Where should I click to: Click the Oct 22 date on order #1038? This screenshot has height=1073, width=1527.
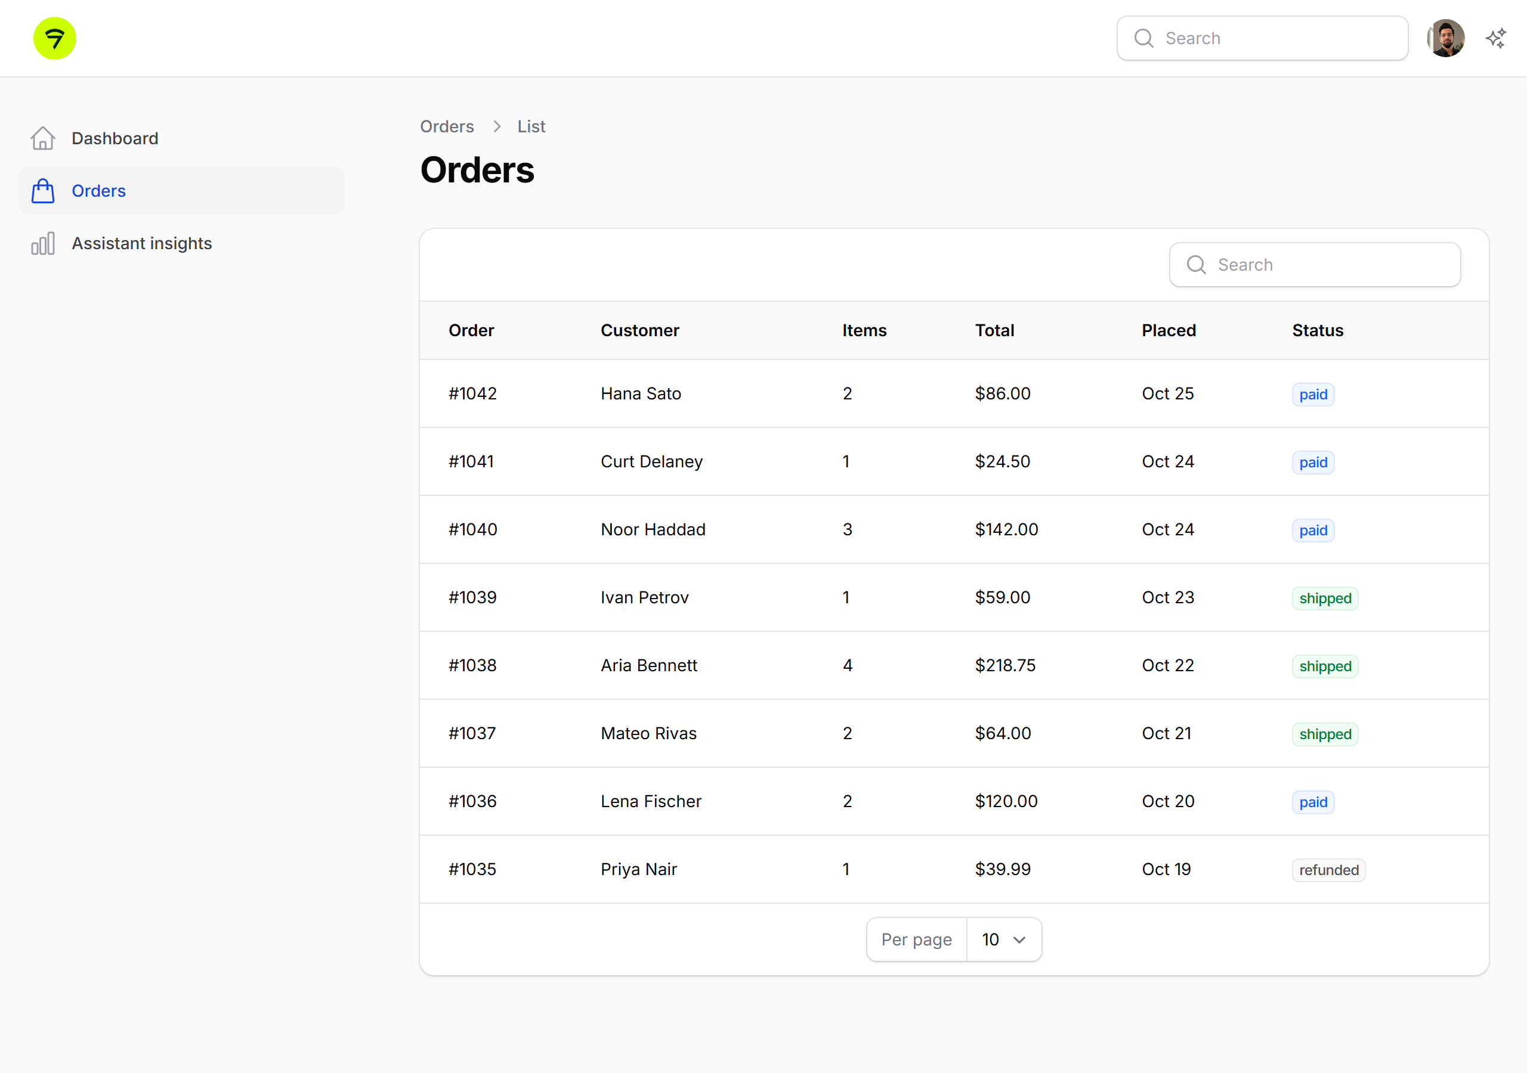tap(1168, 665)
